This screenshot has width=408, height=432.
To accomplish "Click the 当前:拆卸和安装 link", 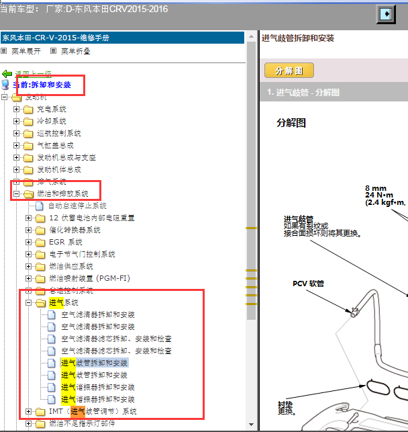I will coord(42,85).
